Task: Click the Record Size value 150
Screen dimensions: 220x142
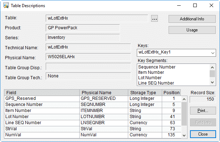Action: [x=202, y=99]
